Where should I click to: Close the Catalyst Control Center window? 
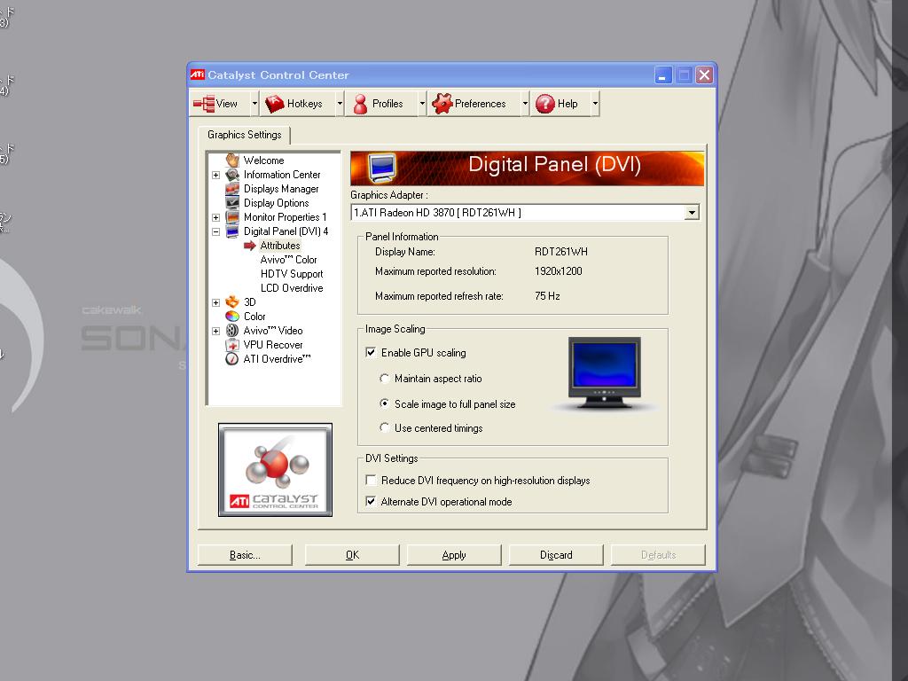point(704,75)
